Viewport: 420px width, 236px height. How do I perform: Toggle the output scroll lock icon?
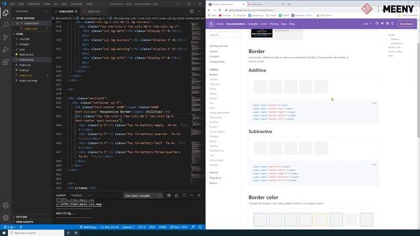tap(177, 195)
